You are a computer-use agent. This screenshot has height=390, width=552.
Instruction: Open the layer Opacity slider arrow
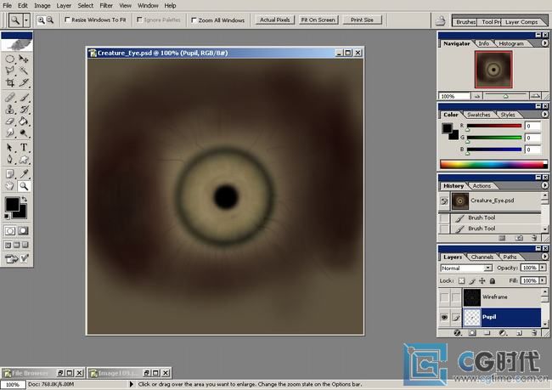tap(543, 268)
